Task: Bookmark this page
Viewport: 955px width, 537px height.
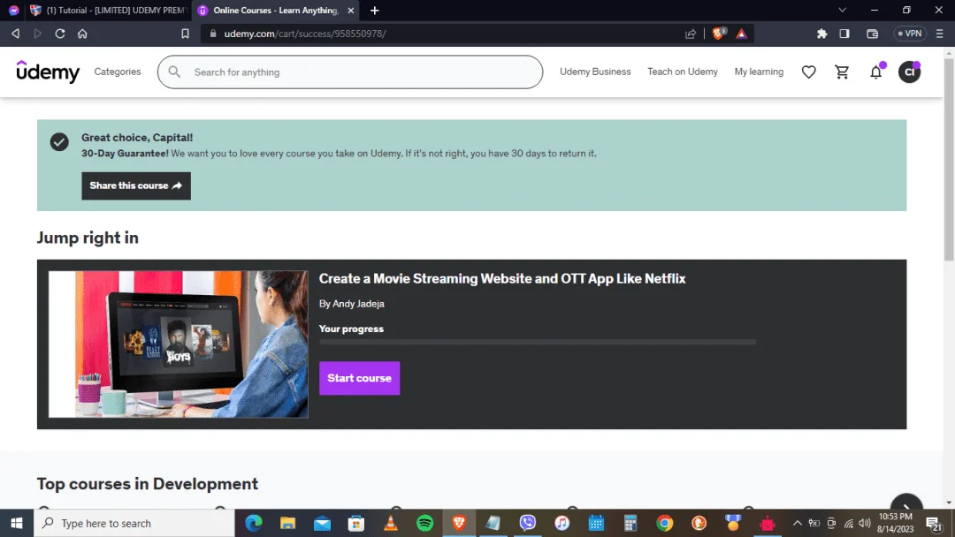Action: 185,34
